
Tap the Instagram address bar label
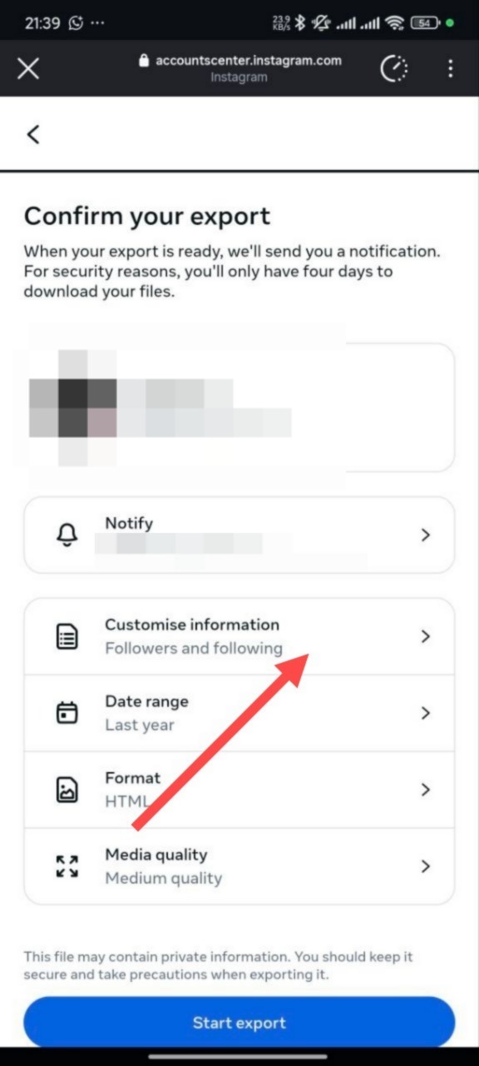point(239,77)
